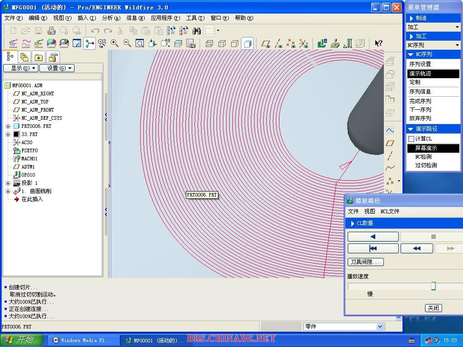Viewport: 463px width, 347px height.
Task: Switch to the Model Tree tab icon
Action: (10, 56)
